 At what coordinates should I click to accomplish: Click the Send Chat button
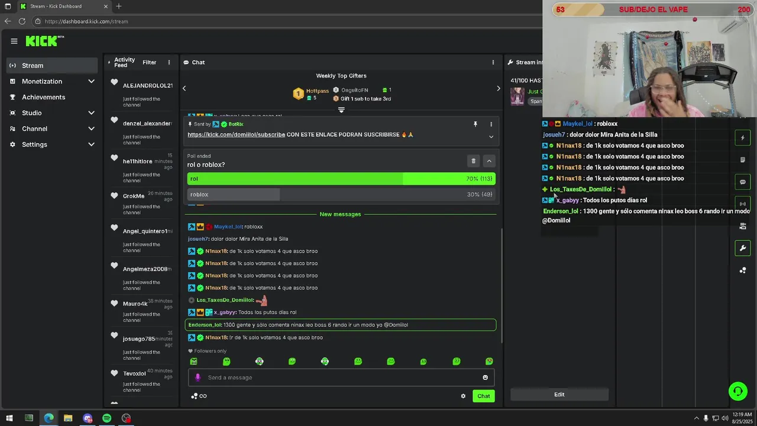(x=484, y=396)
